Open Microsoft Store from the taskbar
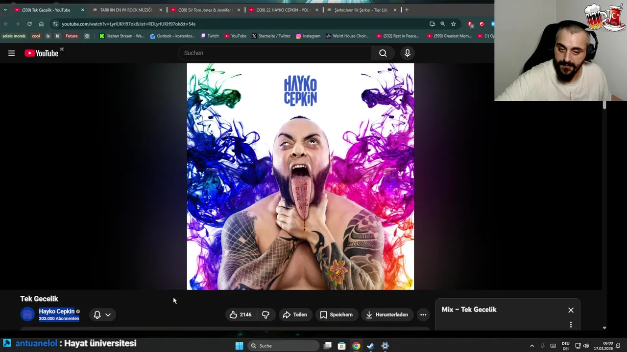Image resolution: width=627 pixels, height=352 pixels. pos(342,346)
